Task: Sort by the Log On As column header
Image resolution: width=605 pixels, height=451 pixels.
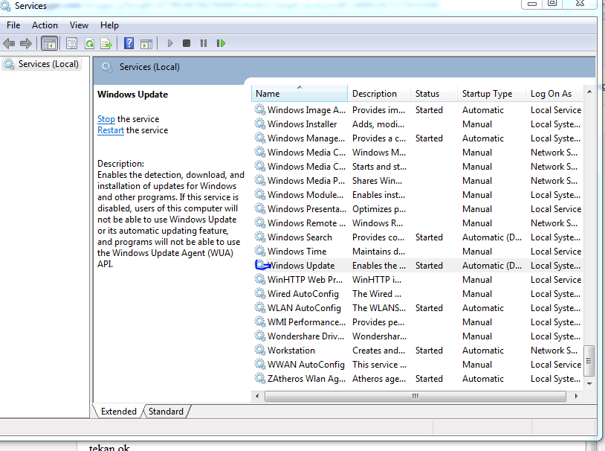Action: click(x=554, y=94)
